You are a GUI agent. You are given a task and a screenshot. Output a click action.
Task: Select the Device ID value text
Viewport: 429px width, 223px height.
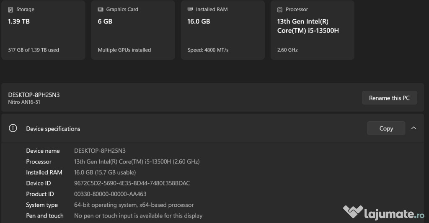coord(132,183)
